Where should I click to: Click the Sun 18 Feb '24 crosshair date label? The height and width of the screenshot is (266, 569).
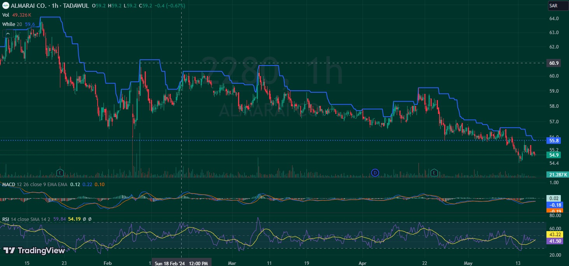(181, 263)
